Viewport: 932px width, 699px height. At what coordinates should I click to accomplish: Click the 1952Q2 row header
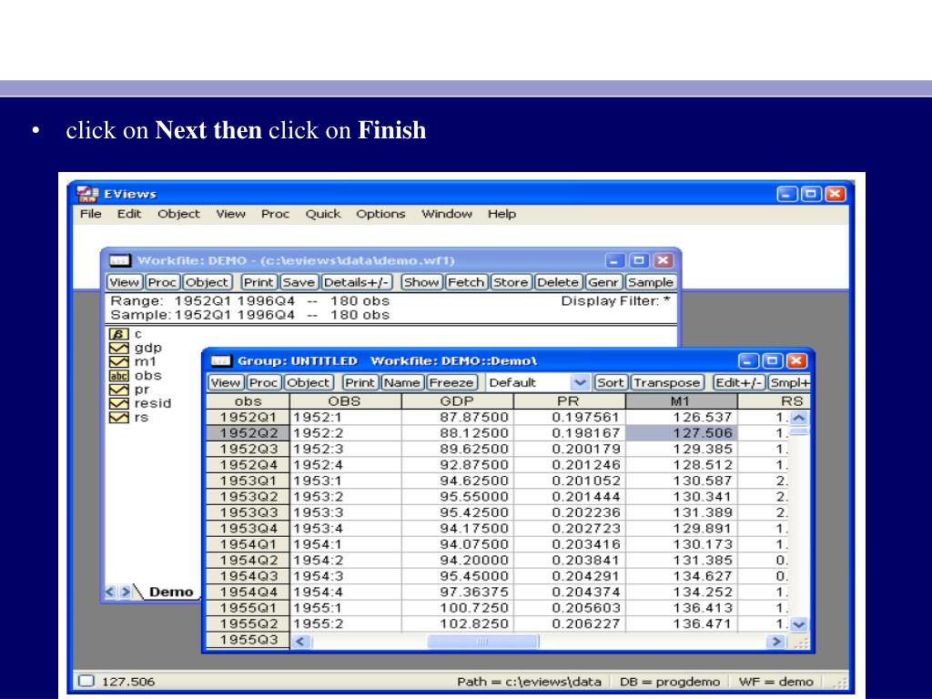[x=248, y=433]
